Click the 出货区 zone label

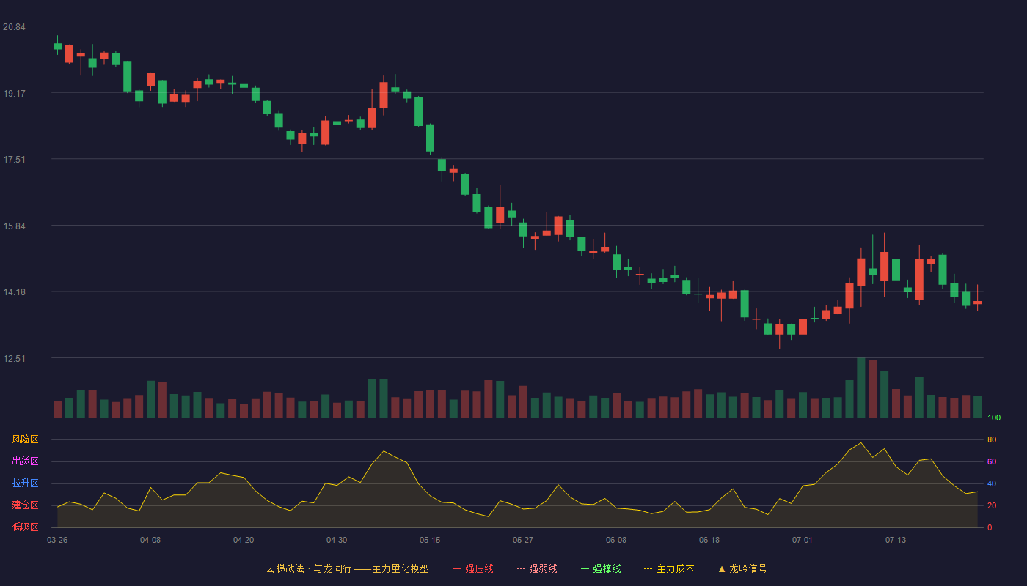click(25, 461)
